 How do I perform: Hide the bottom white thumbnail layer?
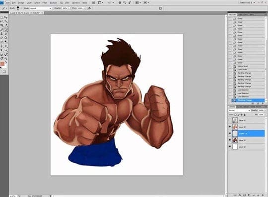pos(230,147)
